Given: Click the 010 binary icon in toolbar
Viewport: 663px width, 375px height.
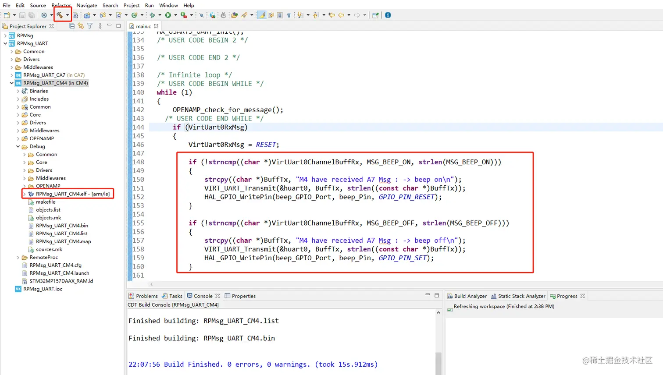Looking at the screenshot, I should coord(75,15).
